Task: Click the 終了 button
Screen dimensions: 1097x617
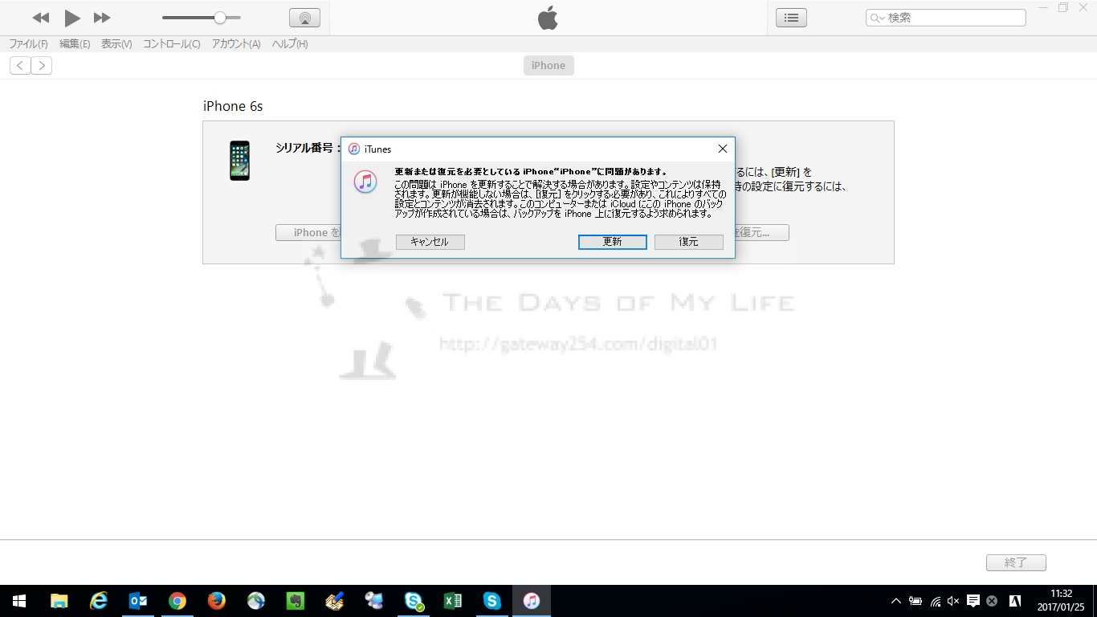Action: [1016, 563]
